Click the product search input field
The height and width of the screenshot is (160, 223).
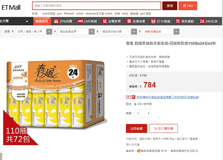(96, 6)
